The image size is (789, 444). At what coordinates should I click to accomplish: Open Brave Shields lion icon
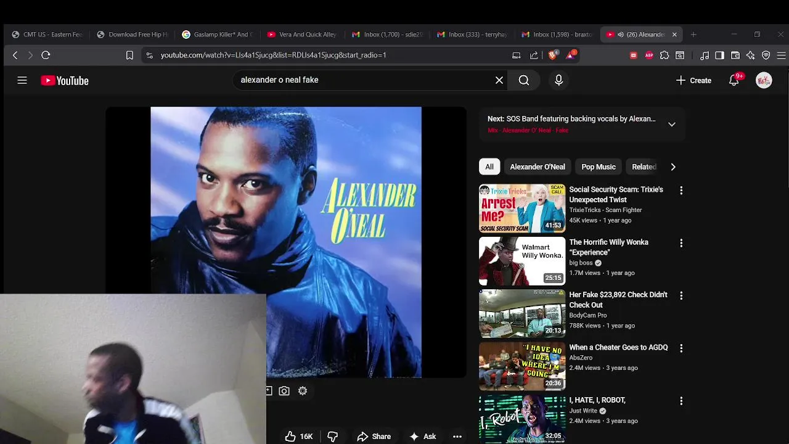click(553, 55)
